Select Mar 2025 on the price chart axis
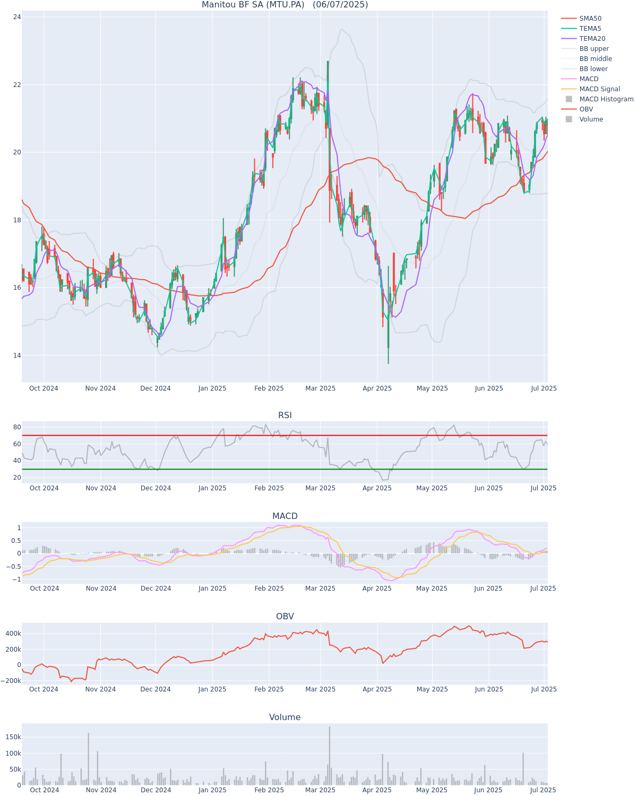Screen dimensions: 637x796 (321, 388)
